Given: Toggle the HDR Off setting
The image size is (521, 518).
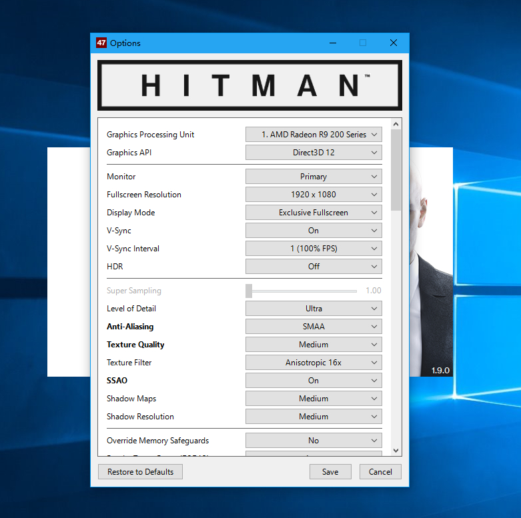Looking at the screenshot, I should [314, 267].
